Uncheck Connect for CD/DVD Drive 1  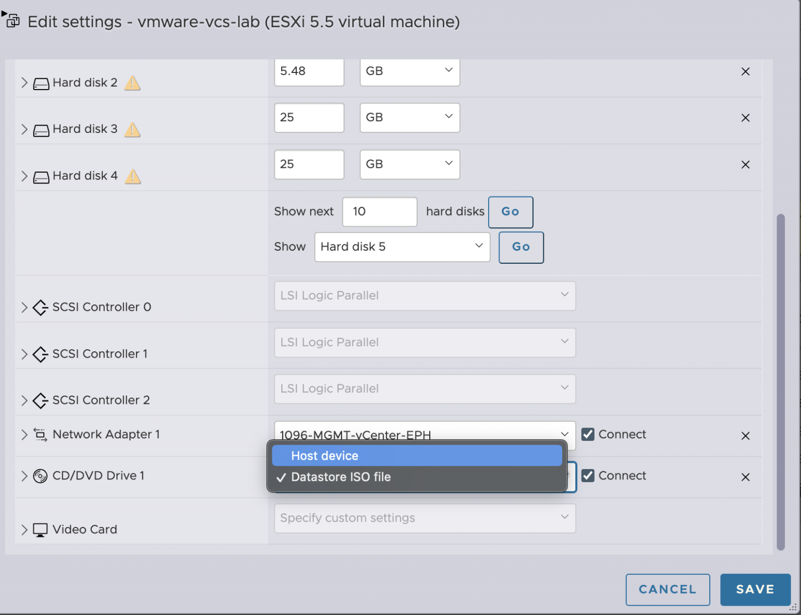coord(588,476)
